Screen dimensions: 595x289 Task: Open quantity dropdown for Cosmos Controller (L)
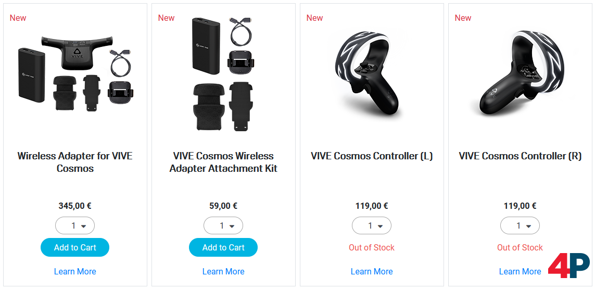[x=372, y=225]
